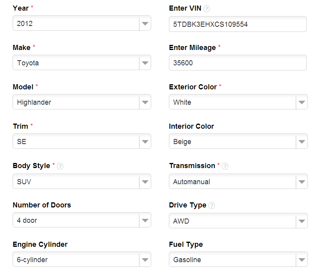Click the Body Style help icon
The image size is (313, 272).
tap(60, 166)
